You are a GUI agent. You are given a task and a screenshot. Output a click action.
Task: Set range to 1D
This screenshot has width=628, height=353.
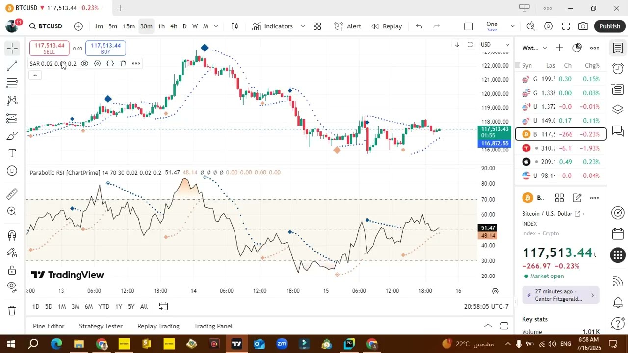36,306
